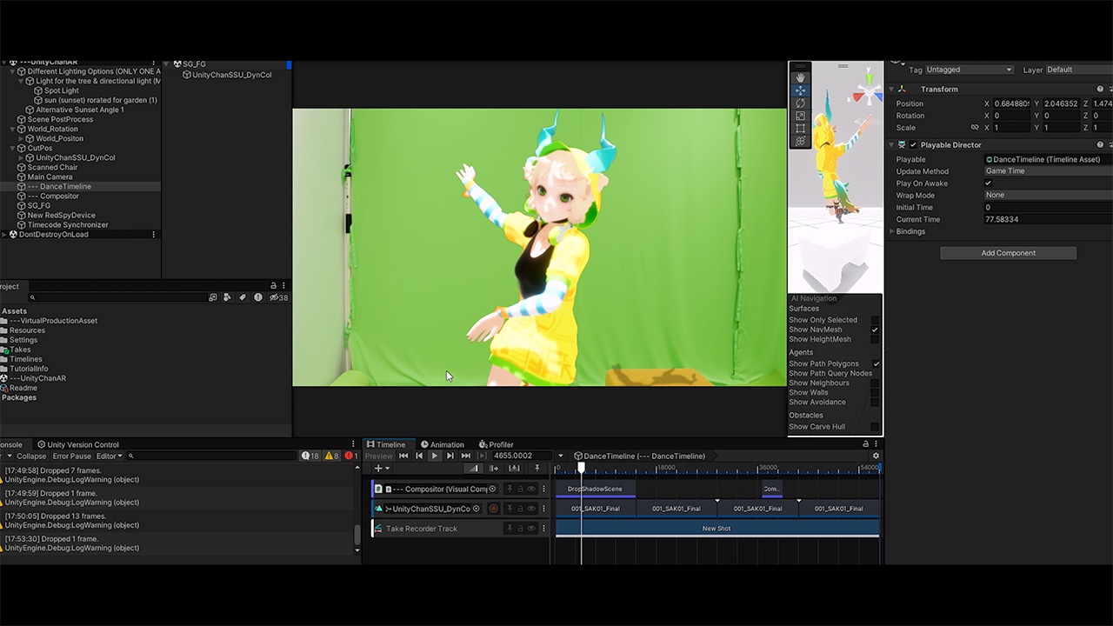Toggle Show Carve Hull checkbox
1113x626 pixels.
(875, 427)
